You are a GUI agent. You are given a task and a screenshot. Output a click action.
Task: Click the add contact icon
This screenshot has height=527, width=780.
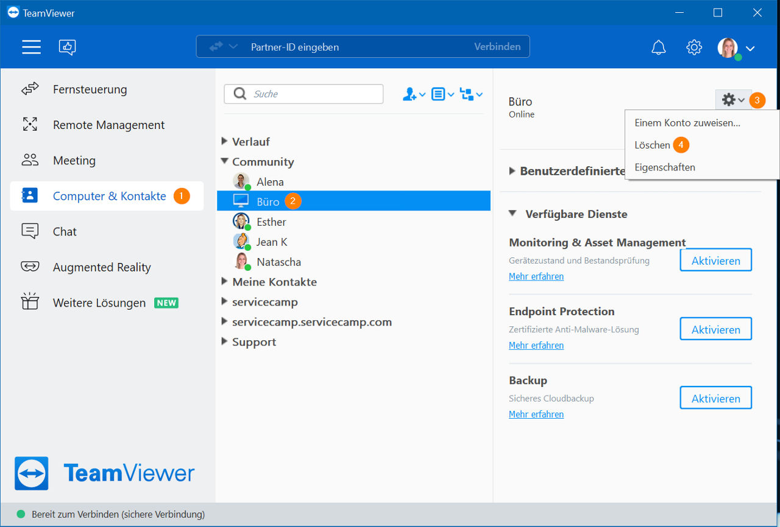coord(414,94)
